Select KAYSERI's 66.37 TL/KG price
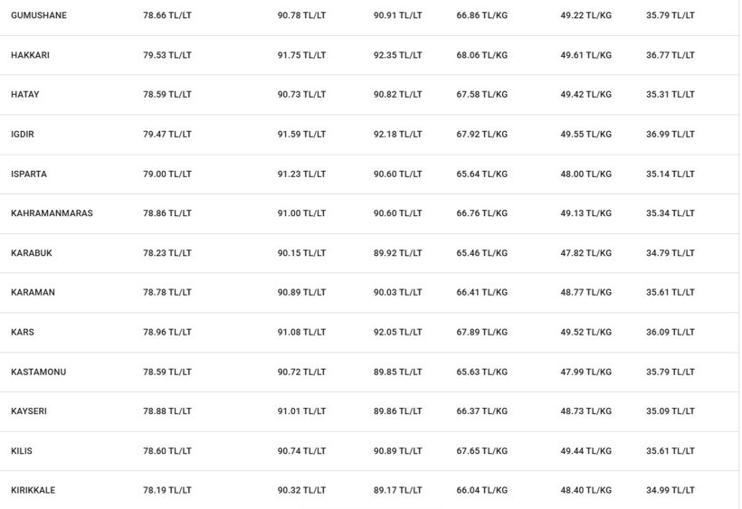Image resolution: width=742 pixels, height=509 pixels. coord(482,411)
